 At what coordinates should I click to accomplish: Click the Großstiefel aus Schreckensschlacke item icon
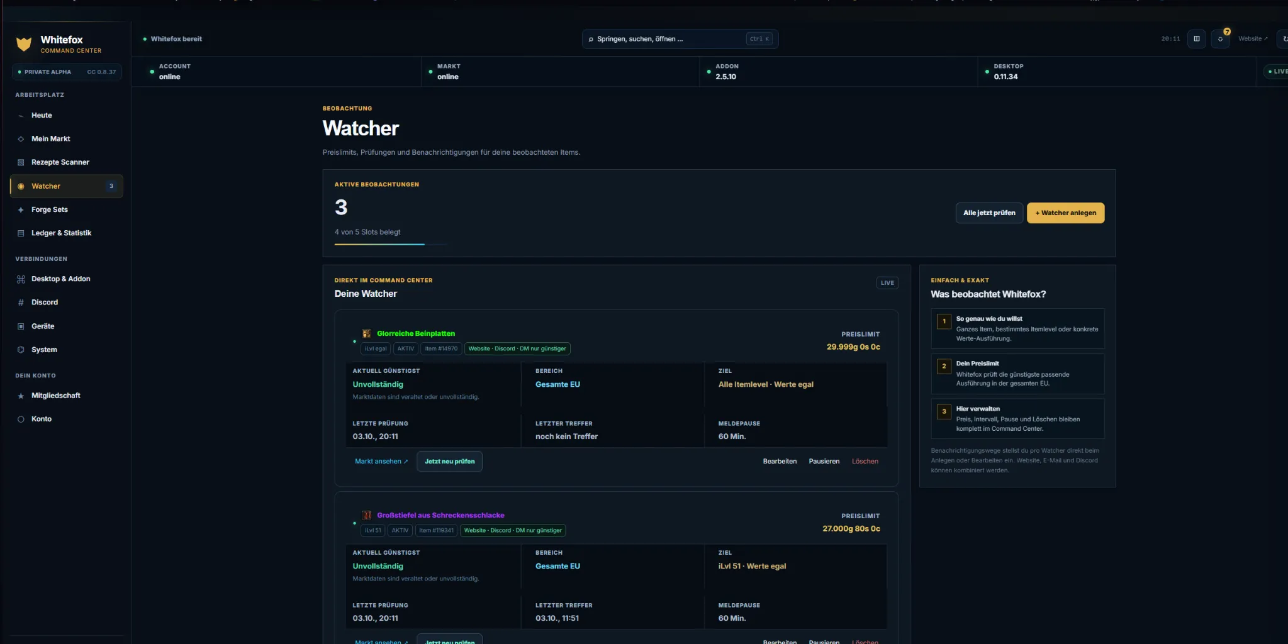[x=366, y=515]
